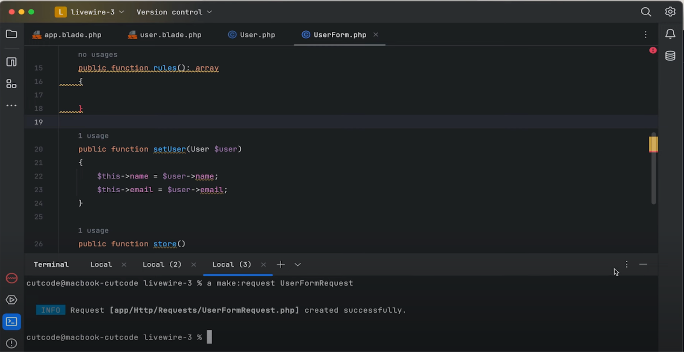The width and height of the screenshot is (684, 352).
Task: Click line number 26 in gutter
Action: coord(38,244)
